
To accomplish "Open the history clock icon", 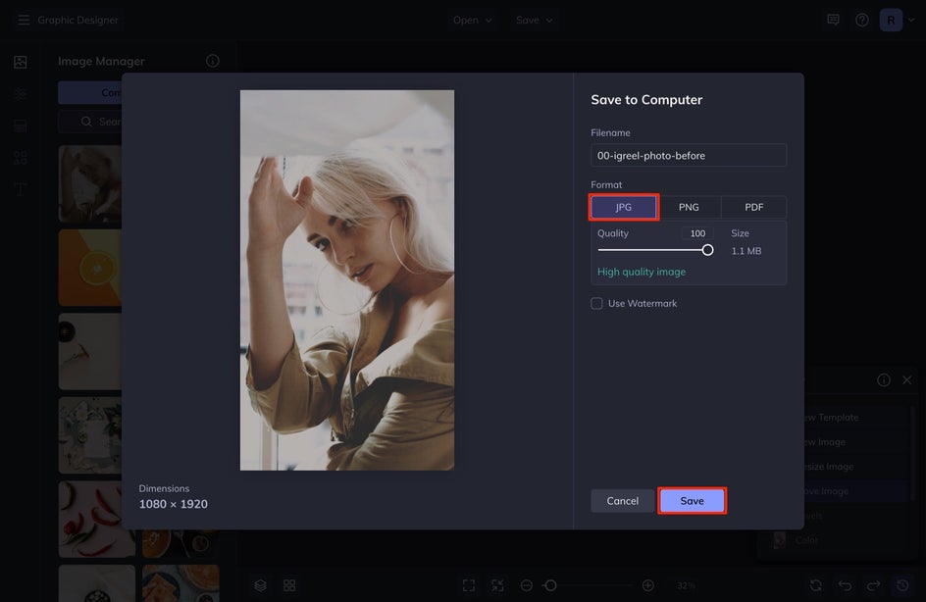I will pyautogui.click(x=902, y=585).
